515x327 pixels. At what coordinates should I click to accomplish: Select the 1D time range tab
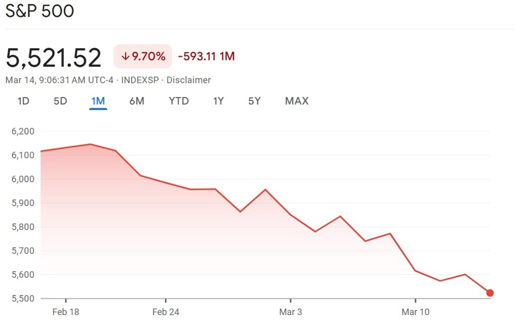[23, 101]
